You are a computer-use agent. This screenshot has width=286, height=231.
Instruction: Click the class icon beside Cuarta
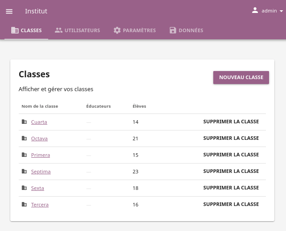[x=24, y=122]
